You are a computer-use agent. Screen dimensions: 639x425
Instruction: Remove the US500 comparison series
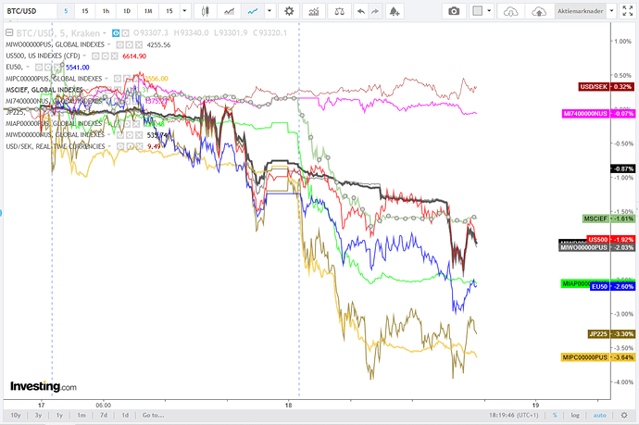(x=115, y=56)
